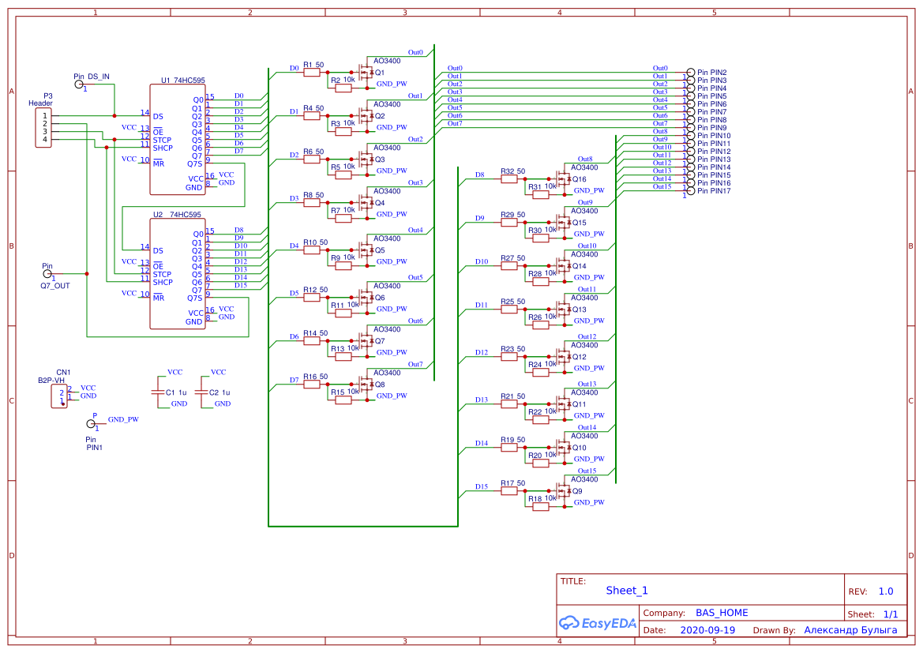Click the Q1 AO3400 MOSFET symbol
Screen dimensions: 923x653
[367, 71]
